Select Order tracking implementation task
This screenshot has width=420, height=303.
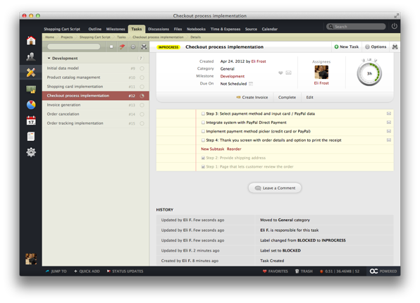coord(95,123)
